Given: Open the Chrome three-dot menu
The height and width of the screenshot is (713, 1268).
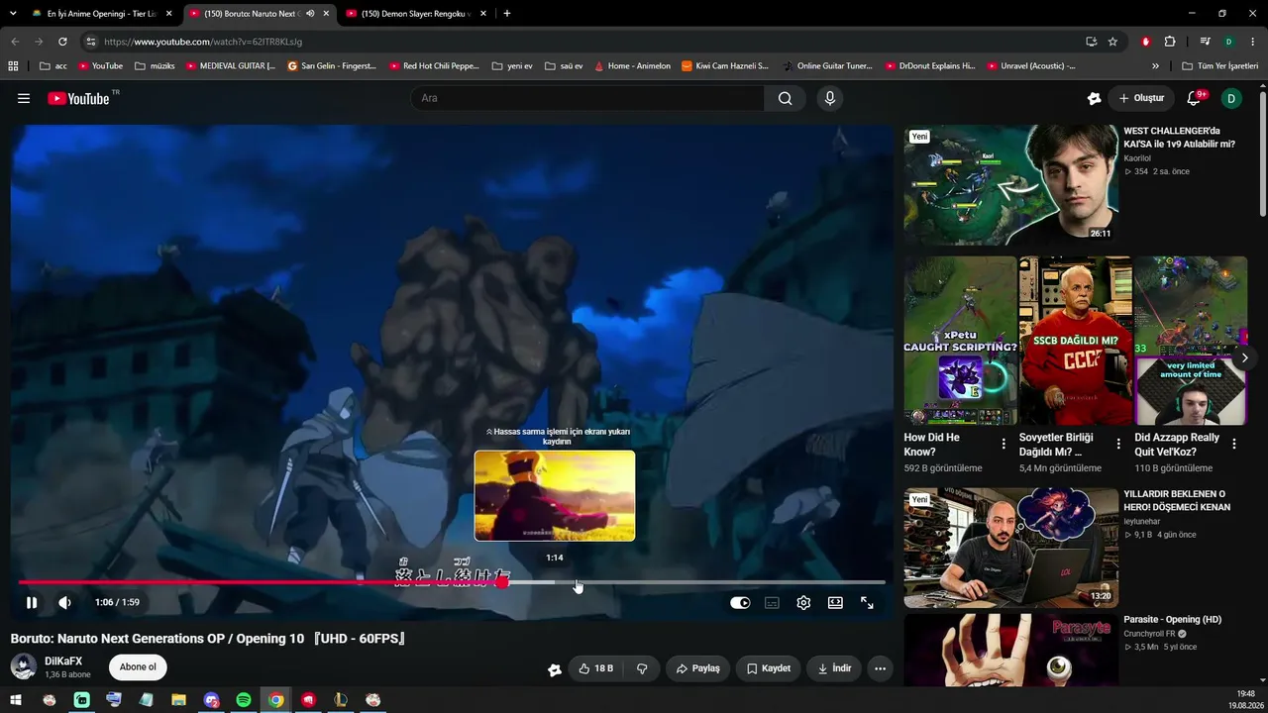Looking at the screenshot, I should (x=1252, y=42).
